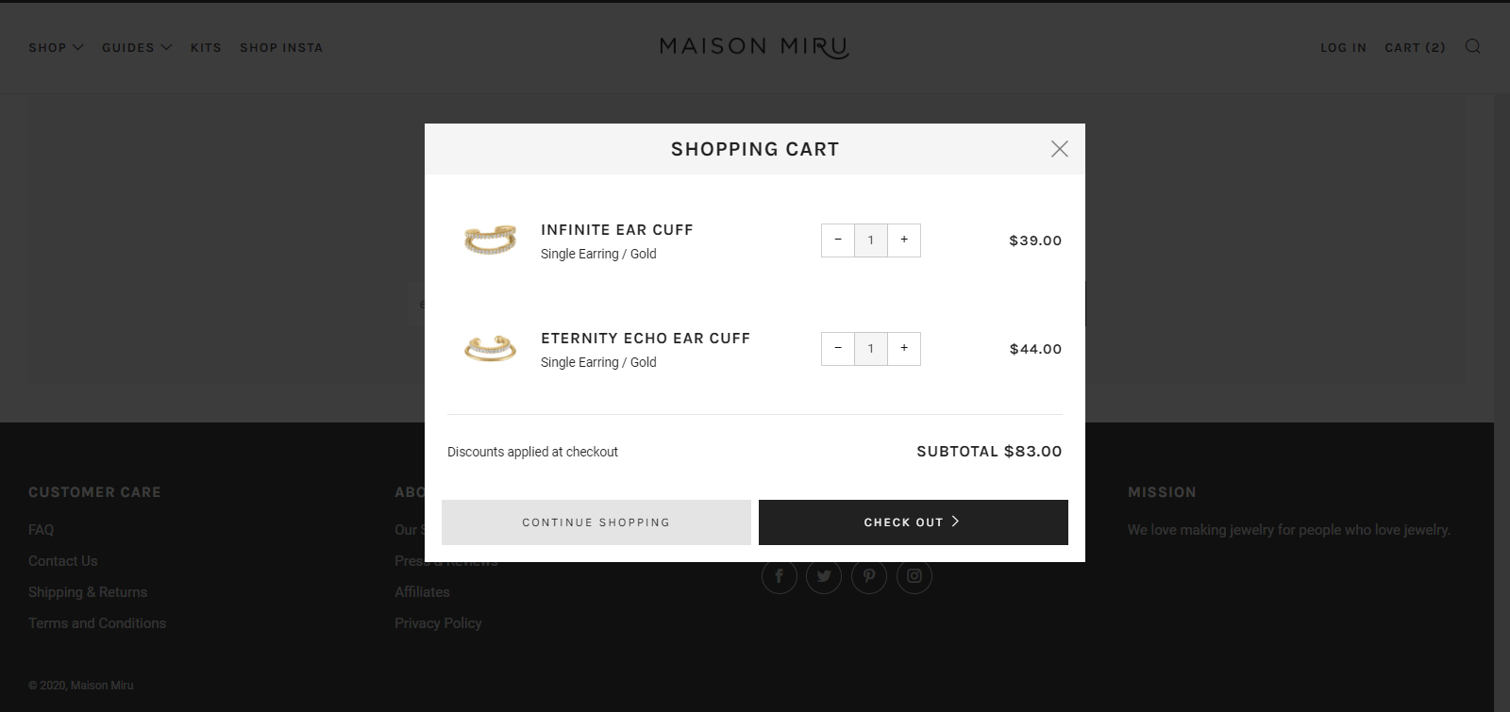Increase Eternity Echo Ear Cuff quantity
Viewport: 1510px width, 712px height.
[x=904, y=349]
